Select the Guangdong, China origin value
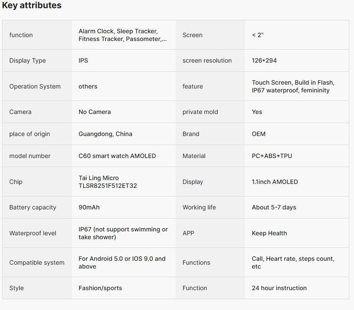This screenshot has height=310, width=354. [x=106, y=134]
